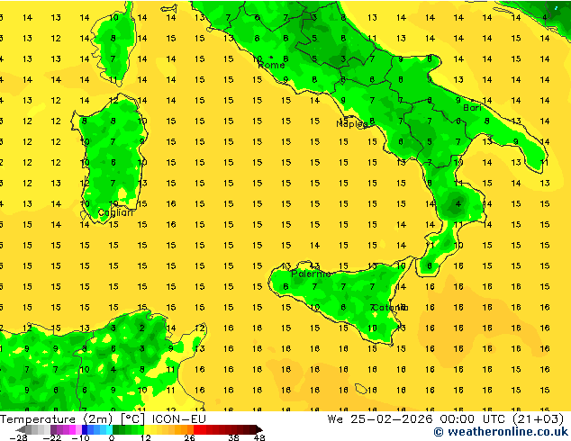Viewport: 571px width, 441px height.
Task: Click the '[°C]' unit label
Action: pyautogui.click(x=132, y=419)
